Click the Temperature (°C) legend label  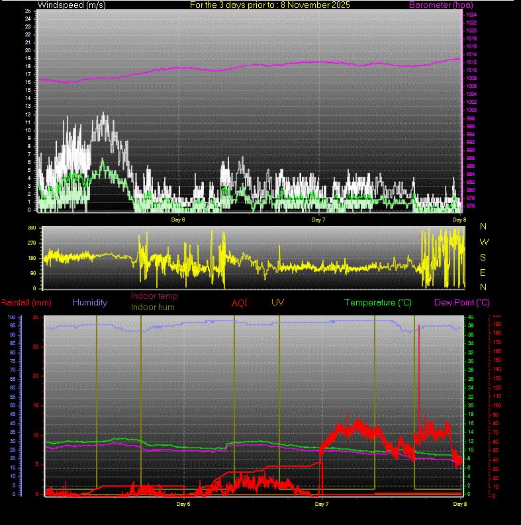pos(377,303)
